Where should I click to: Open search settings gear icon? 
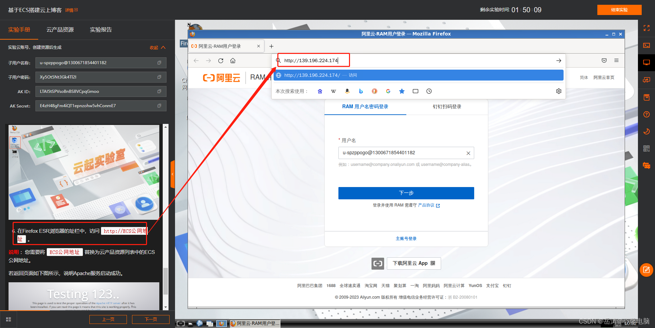(559, 91)
